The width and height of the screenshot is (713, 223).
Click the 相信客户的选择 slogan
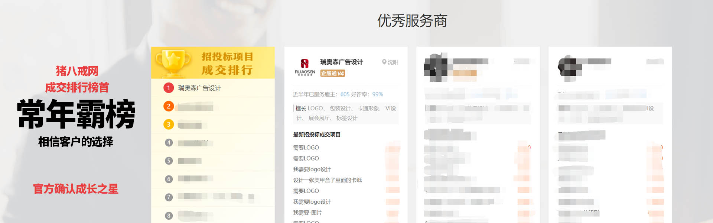click(76, 142)
